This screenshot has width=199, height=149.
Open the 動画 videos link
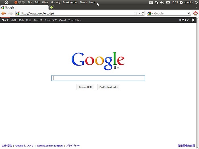click(x=21, y=20)
